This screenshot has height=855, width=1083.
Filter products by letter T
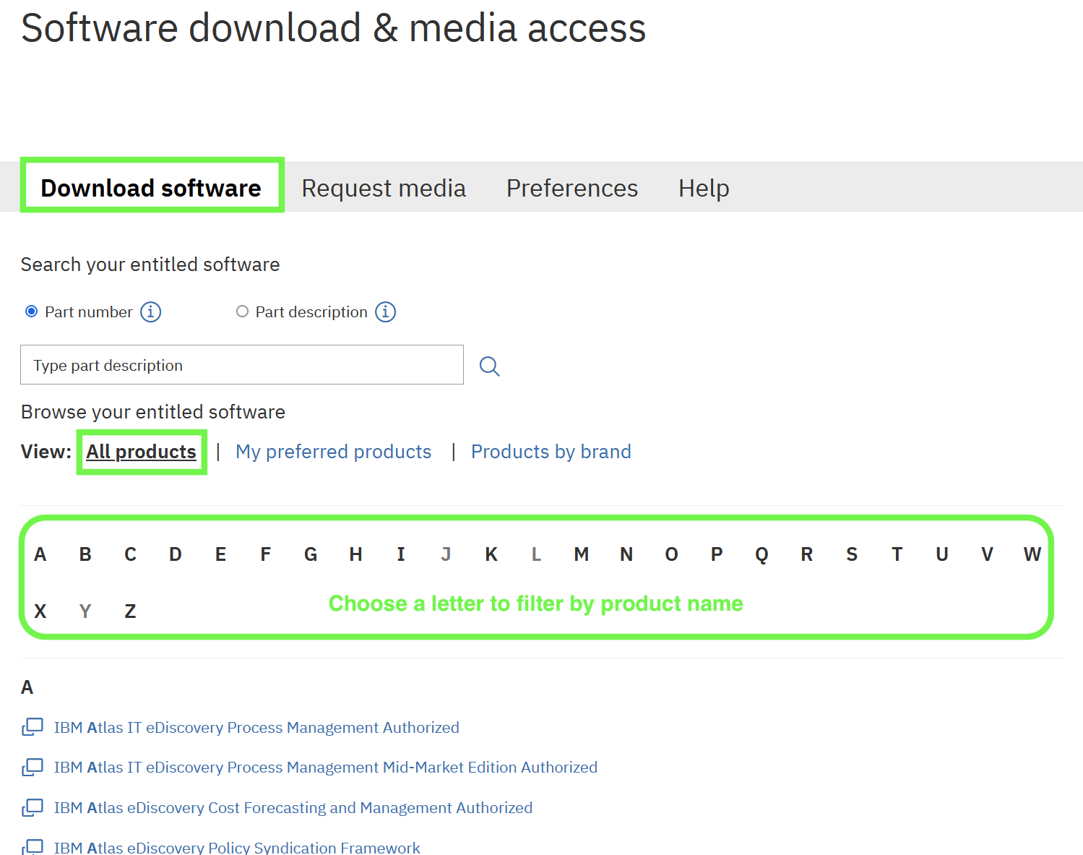[x=897, y=554]
